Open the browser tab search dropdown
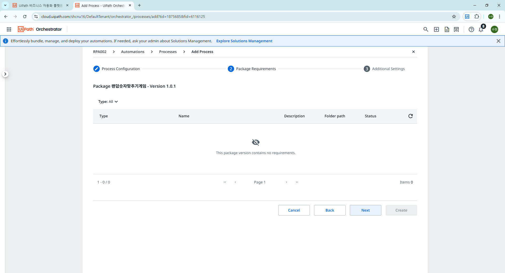This screenshot has width=505, height=273. 5,5
